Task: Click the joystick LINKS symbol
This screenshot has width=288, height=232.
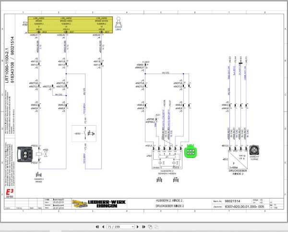Action: pos(118,23)
